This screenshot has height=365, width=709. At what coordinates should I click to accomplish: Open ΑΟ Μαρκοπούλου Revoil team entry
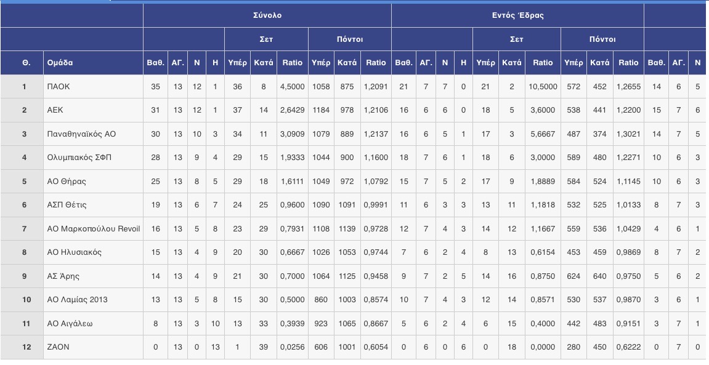pyautogui.click(x=94, y=229)
